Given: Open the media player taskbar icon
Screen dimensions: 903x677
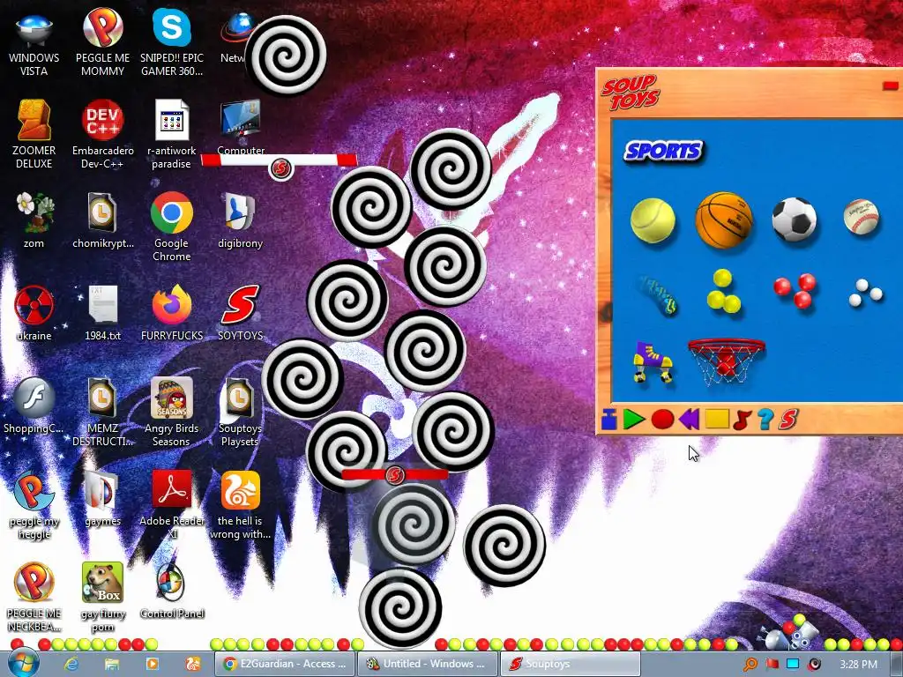Looking at the screenshot, I should click(x=153, y=665).
